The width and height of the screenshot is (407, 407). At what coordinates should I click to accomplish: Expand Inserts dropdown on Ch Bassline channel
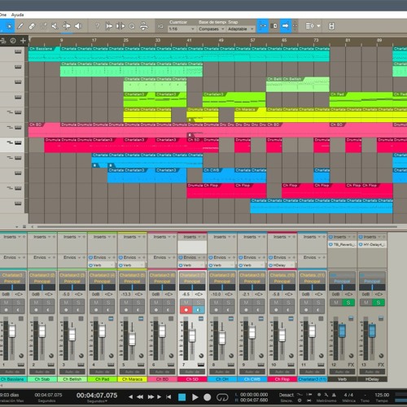click(20, 237)
